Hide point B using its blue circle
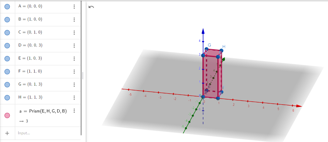328x142 pixels. tap(7, 20)
